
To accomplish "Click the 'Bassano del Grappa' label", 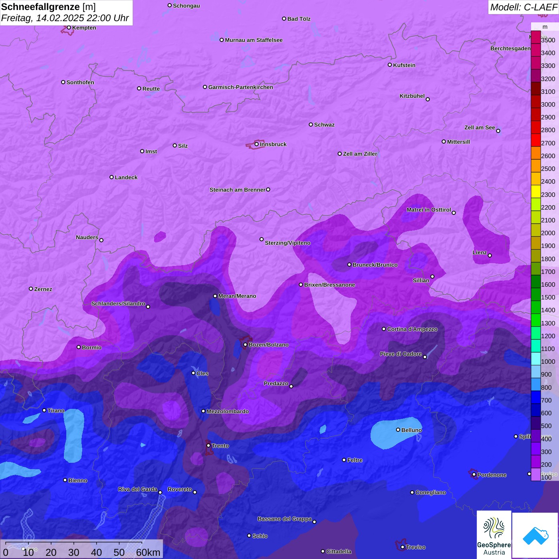I will tap(285, 519).
